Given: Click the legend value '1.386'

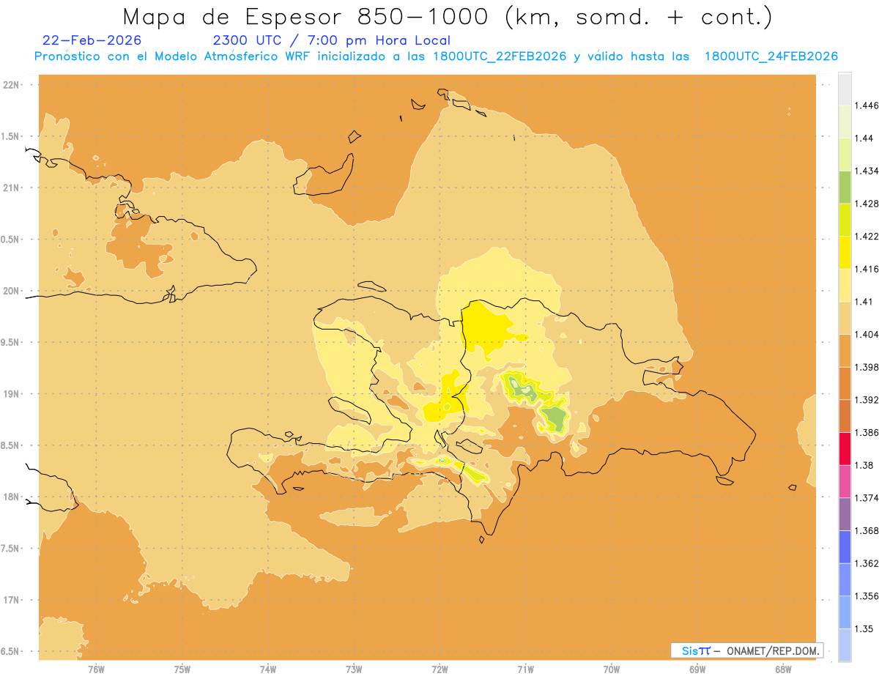Looking at the screenshot, I should click(x=867, y=433).
